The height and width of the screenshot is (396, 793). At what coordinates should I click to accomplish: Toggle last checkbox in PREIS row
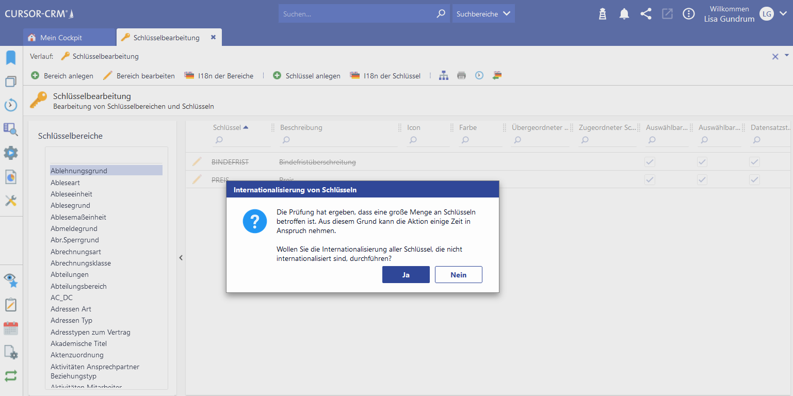[754, 180]
